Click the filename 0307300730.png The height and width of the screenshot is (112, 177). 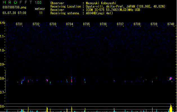click(14, 7)
